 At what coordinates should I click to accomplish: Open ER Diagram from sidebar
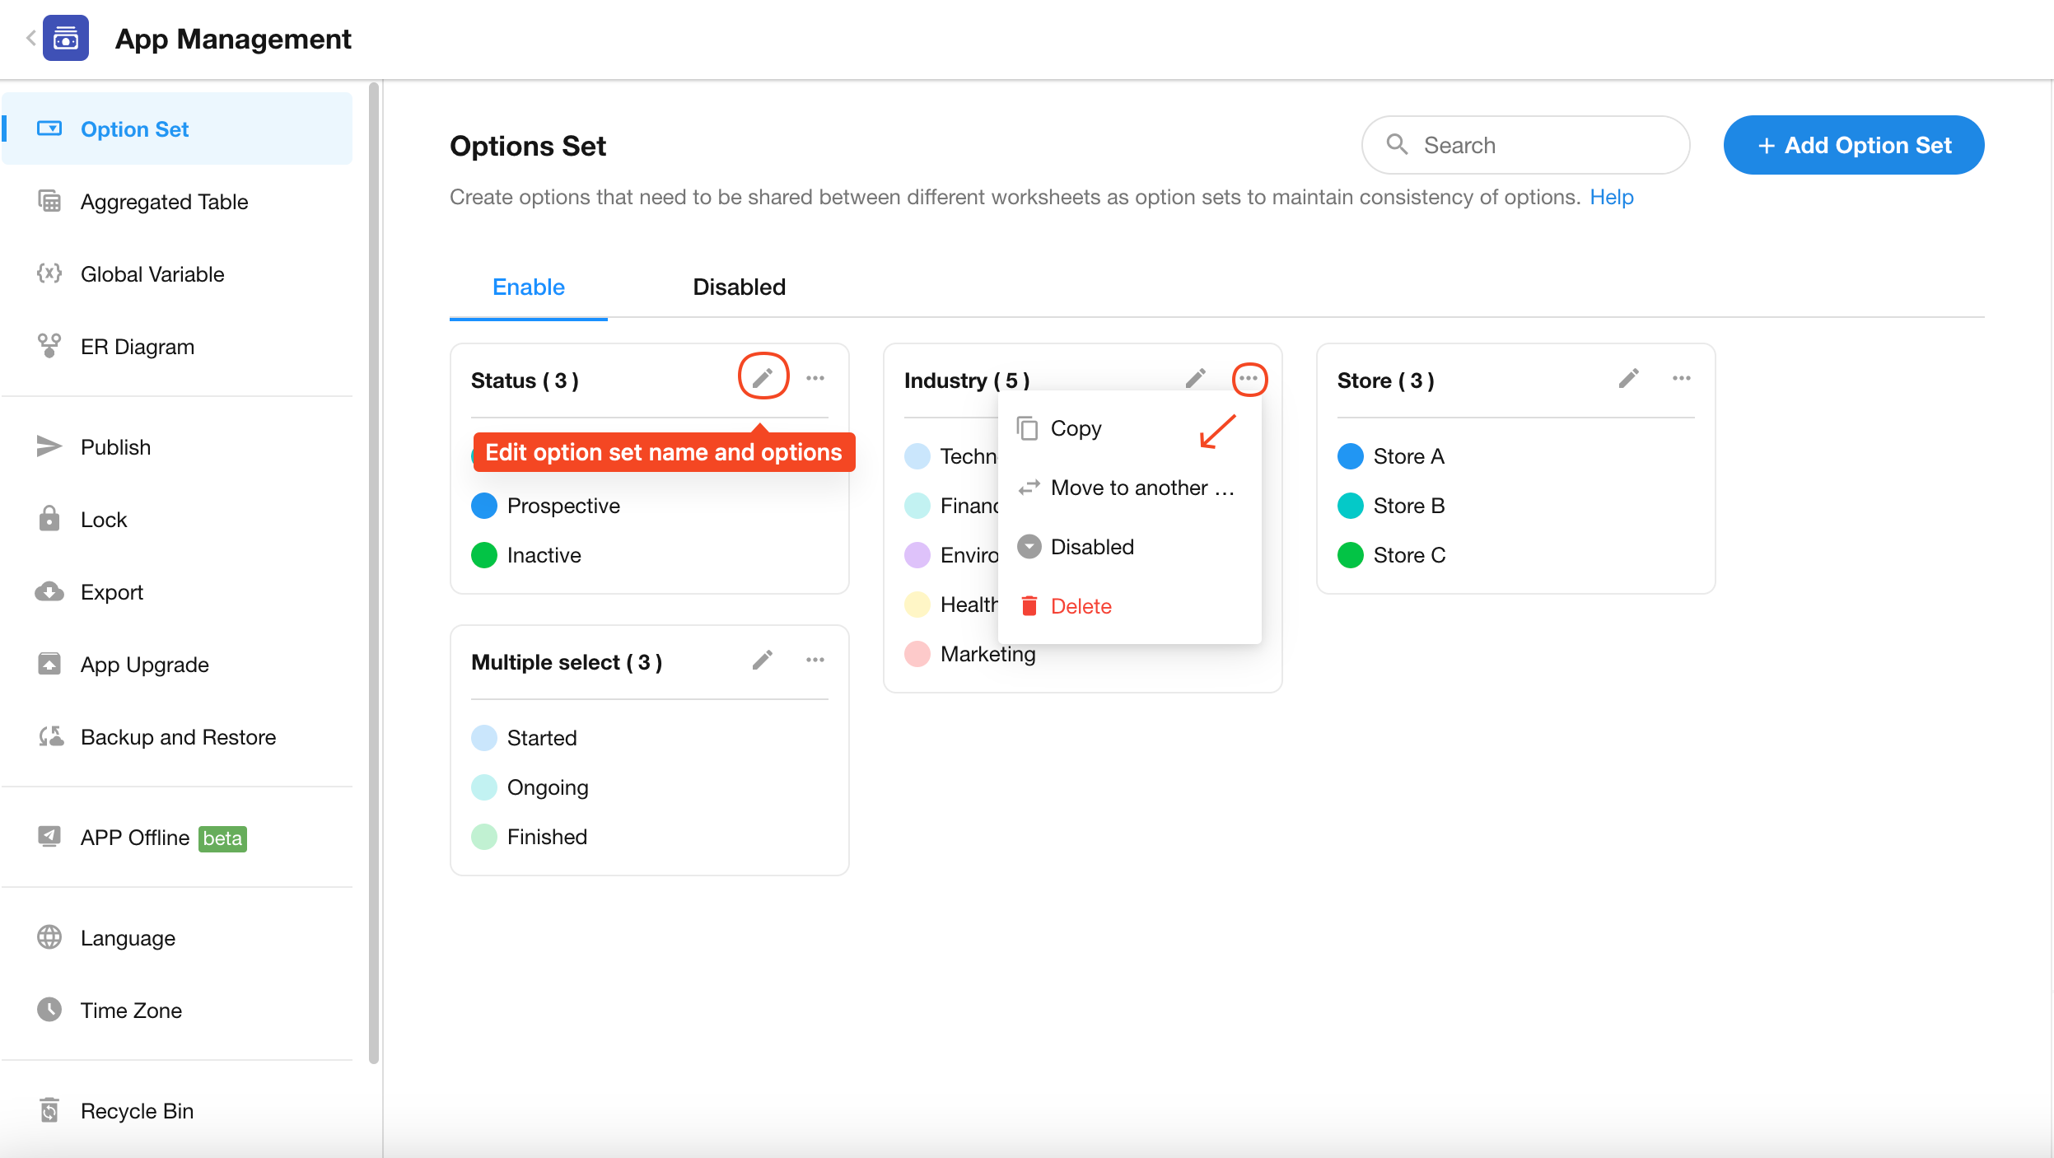click(137, 347)
